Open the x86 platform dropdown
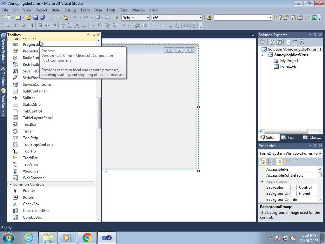This screenshot has width=325, height=244. [200, 18]
